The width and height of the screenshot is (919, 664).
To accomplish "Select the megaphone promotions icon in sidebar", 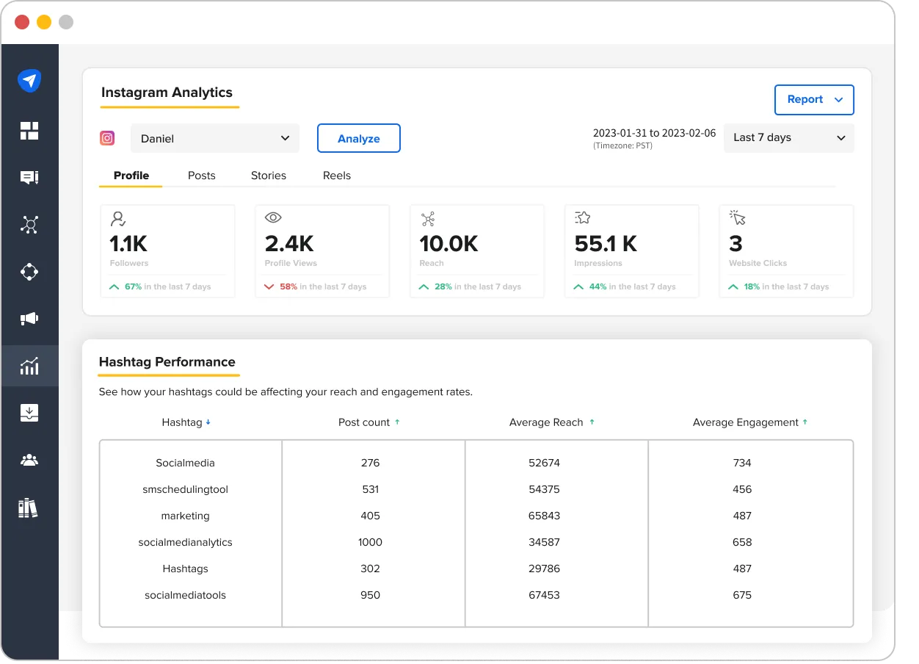I will coord(29,318).
